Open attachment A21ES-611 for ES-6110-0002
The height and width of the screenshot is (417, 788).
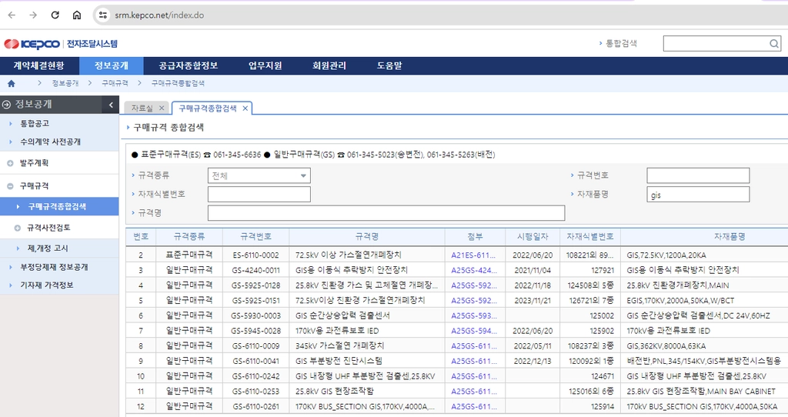point(473,255)
